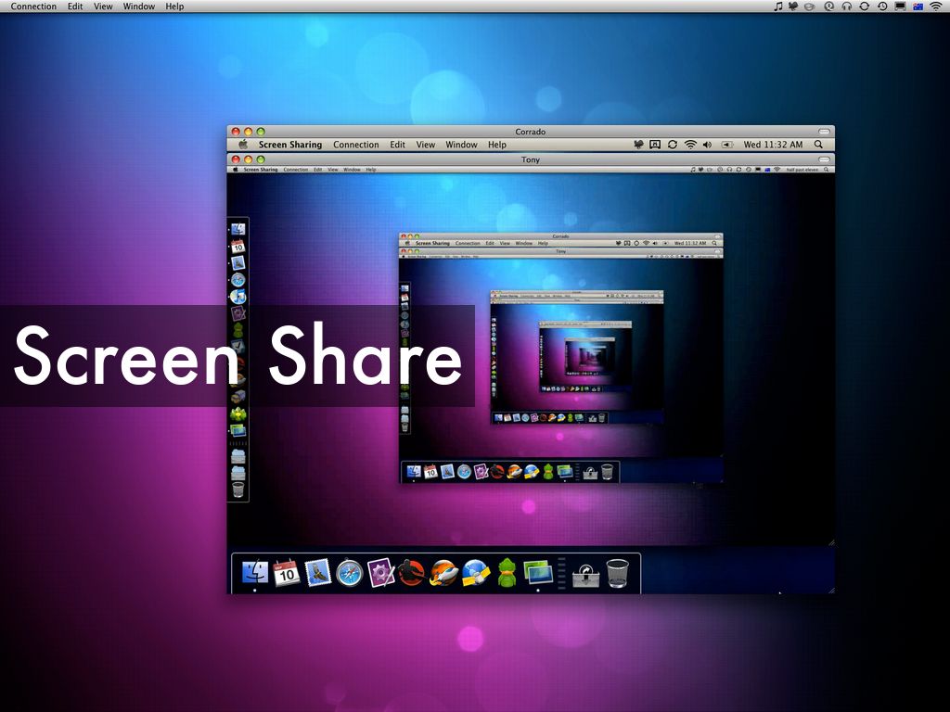Open the Help menu in top menu bar

pos(174,6)
